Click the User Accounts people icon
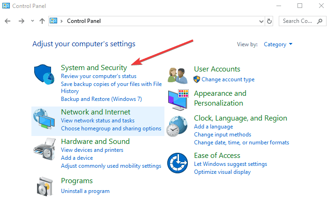 coord(178,76)
